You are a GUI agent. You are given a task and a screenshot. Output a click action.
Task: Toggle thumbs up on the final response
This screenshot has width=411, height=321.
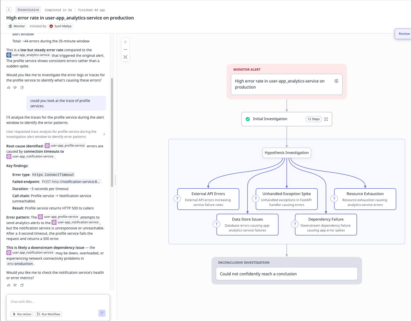click(x=9, y=285)
